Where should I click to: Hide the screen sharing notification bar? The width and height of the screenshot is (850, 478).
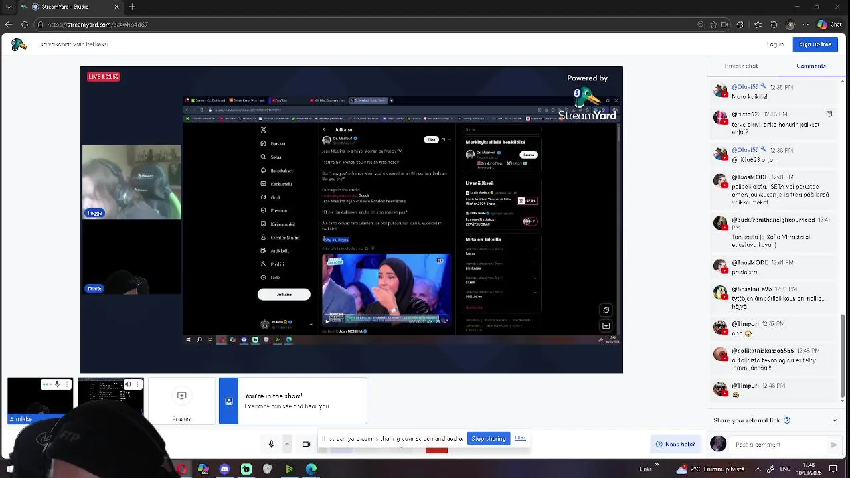(520, 438)
